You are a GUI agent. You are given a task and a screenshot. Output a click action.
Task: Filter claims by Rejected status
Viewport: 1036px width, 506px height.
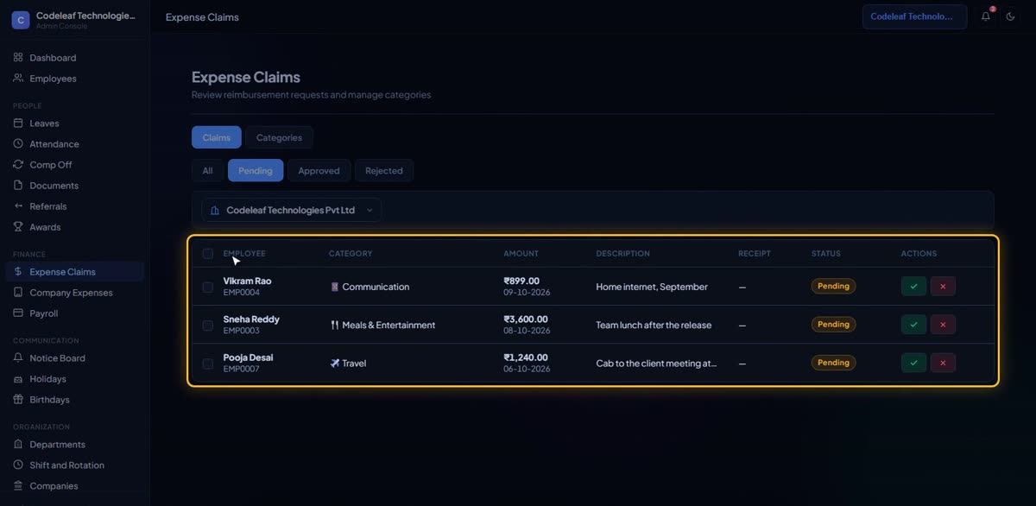(384, 170)
